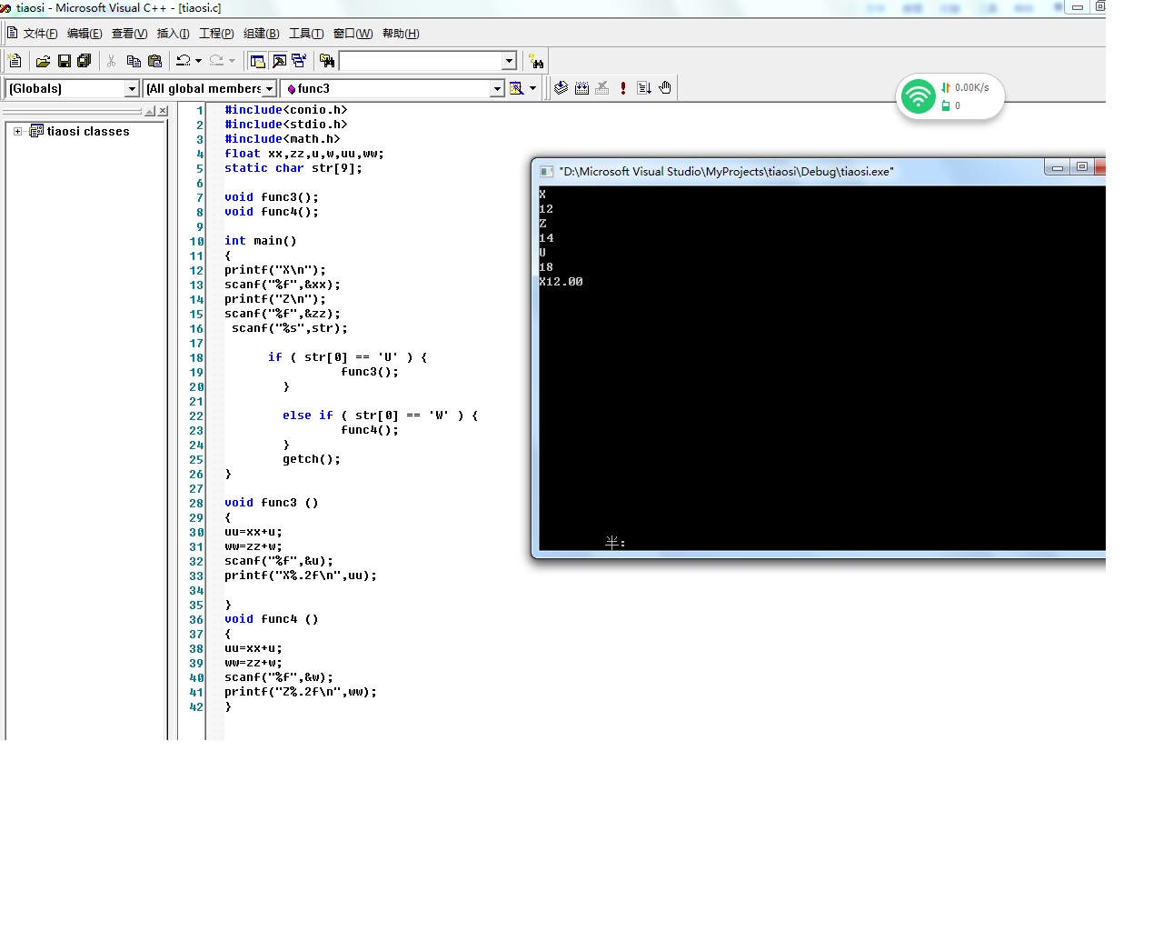Open the Redo history dropdown arrow

tap(232, 61)
